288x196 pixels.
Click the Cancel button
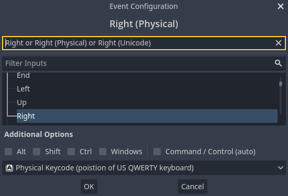pyautogui.click(x=193, y=187)
